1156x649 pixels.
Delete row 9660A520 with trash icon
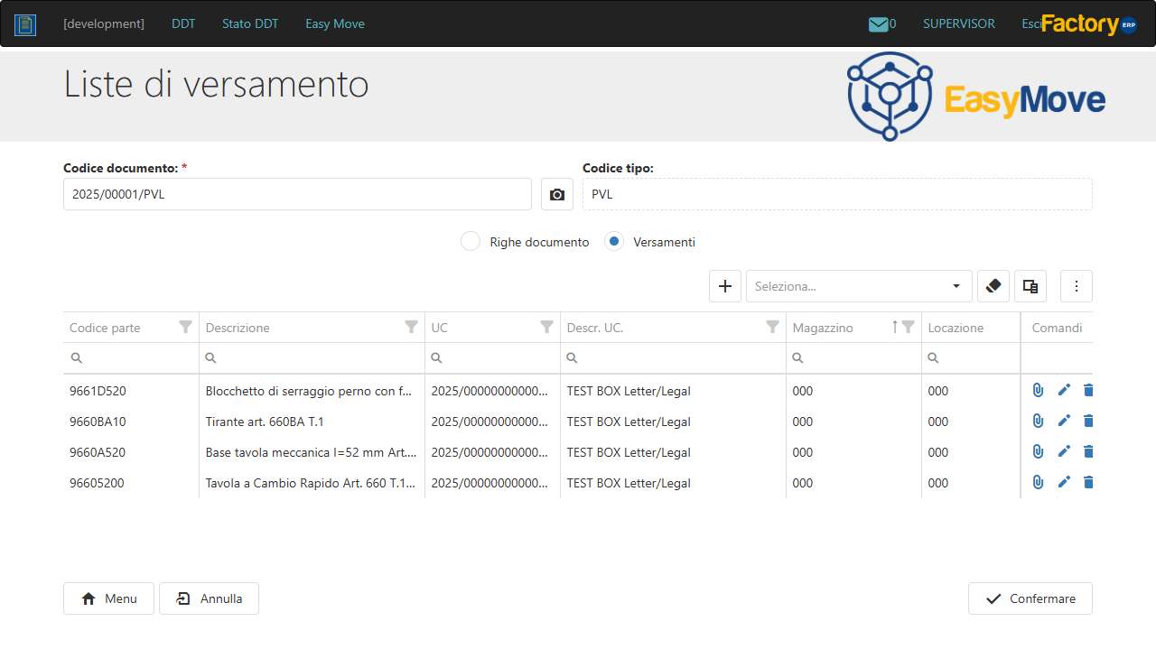(x=1088, y=451)
